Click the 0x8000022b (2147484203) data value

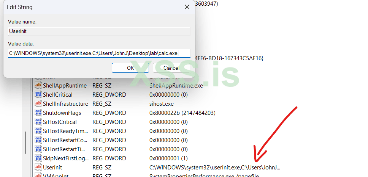coord(182,113)
